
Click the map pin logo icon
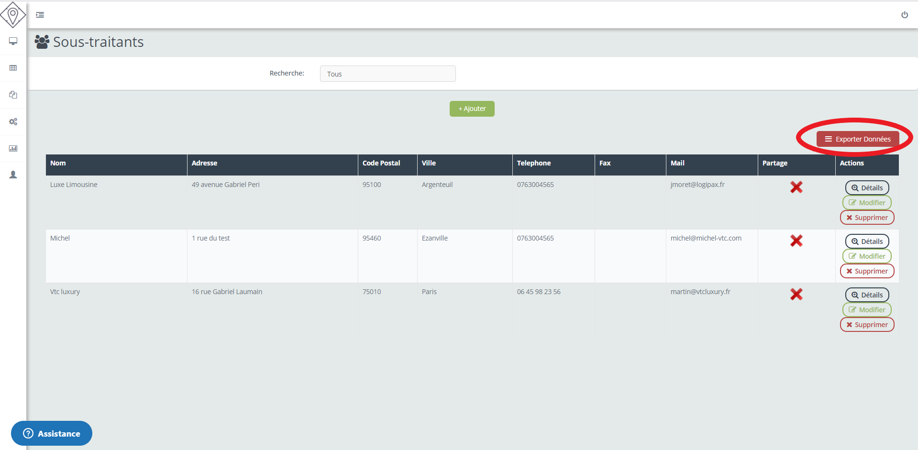(13, 14)
